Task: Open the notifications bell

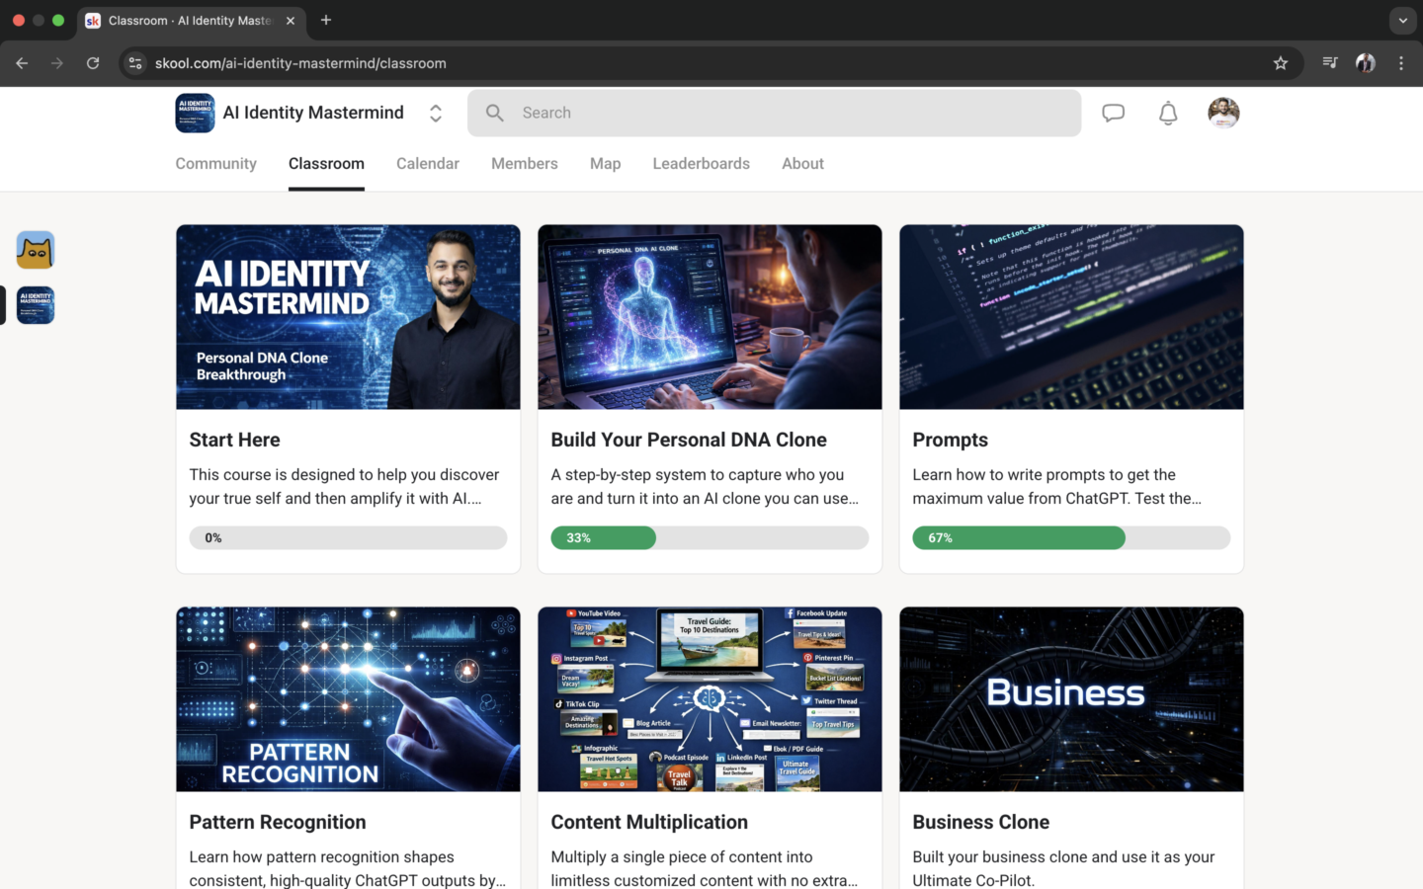Action: [x=1168, y=113]
